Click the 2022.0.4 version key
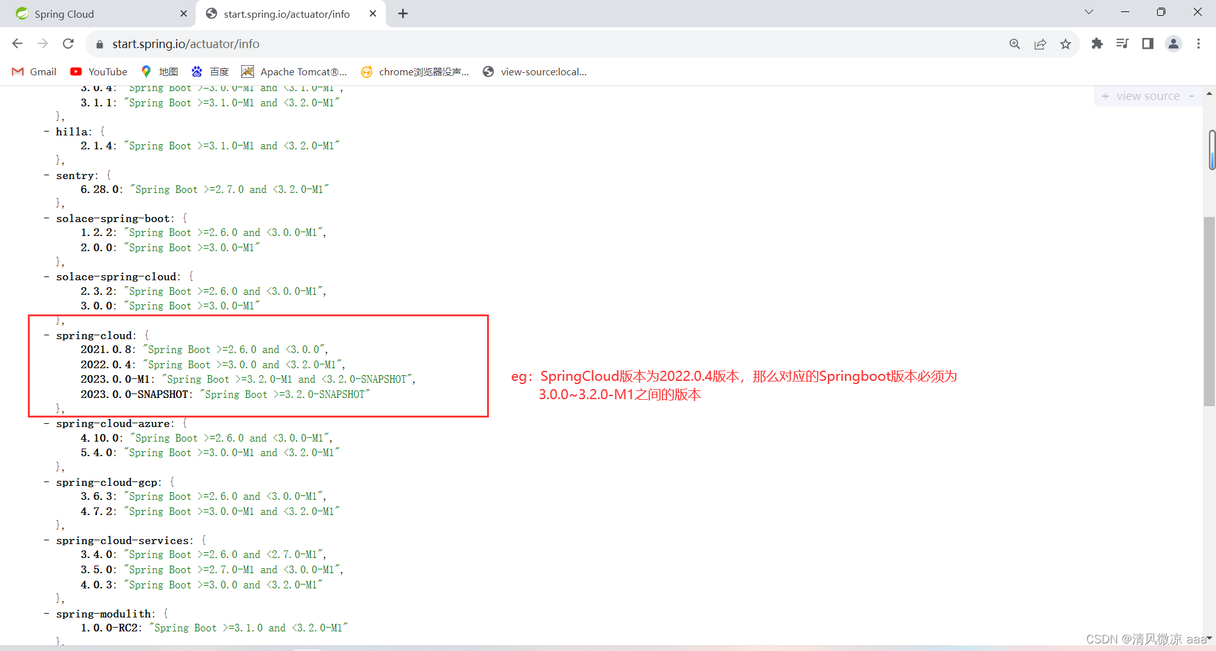The image size is (1216, 651). click(x=106, y=364)
